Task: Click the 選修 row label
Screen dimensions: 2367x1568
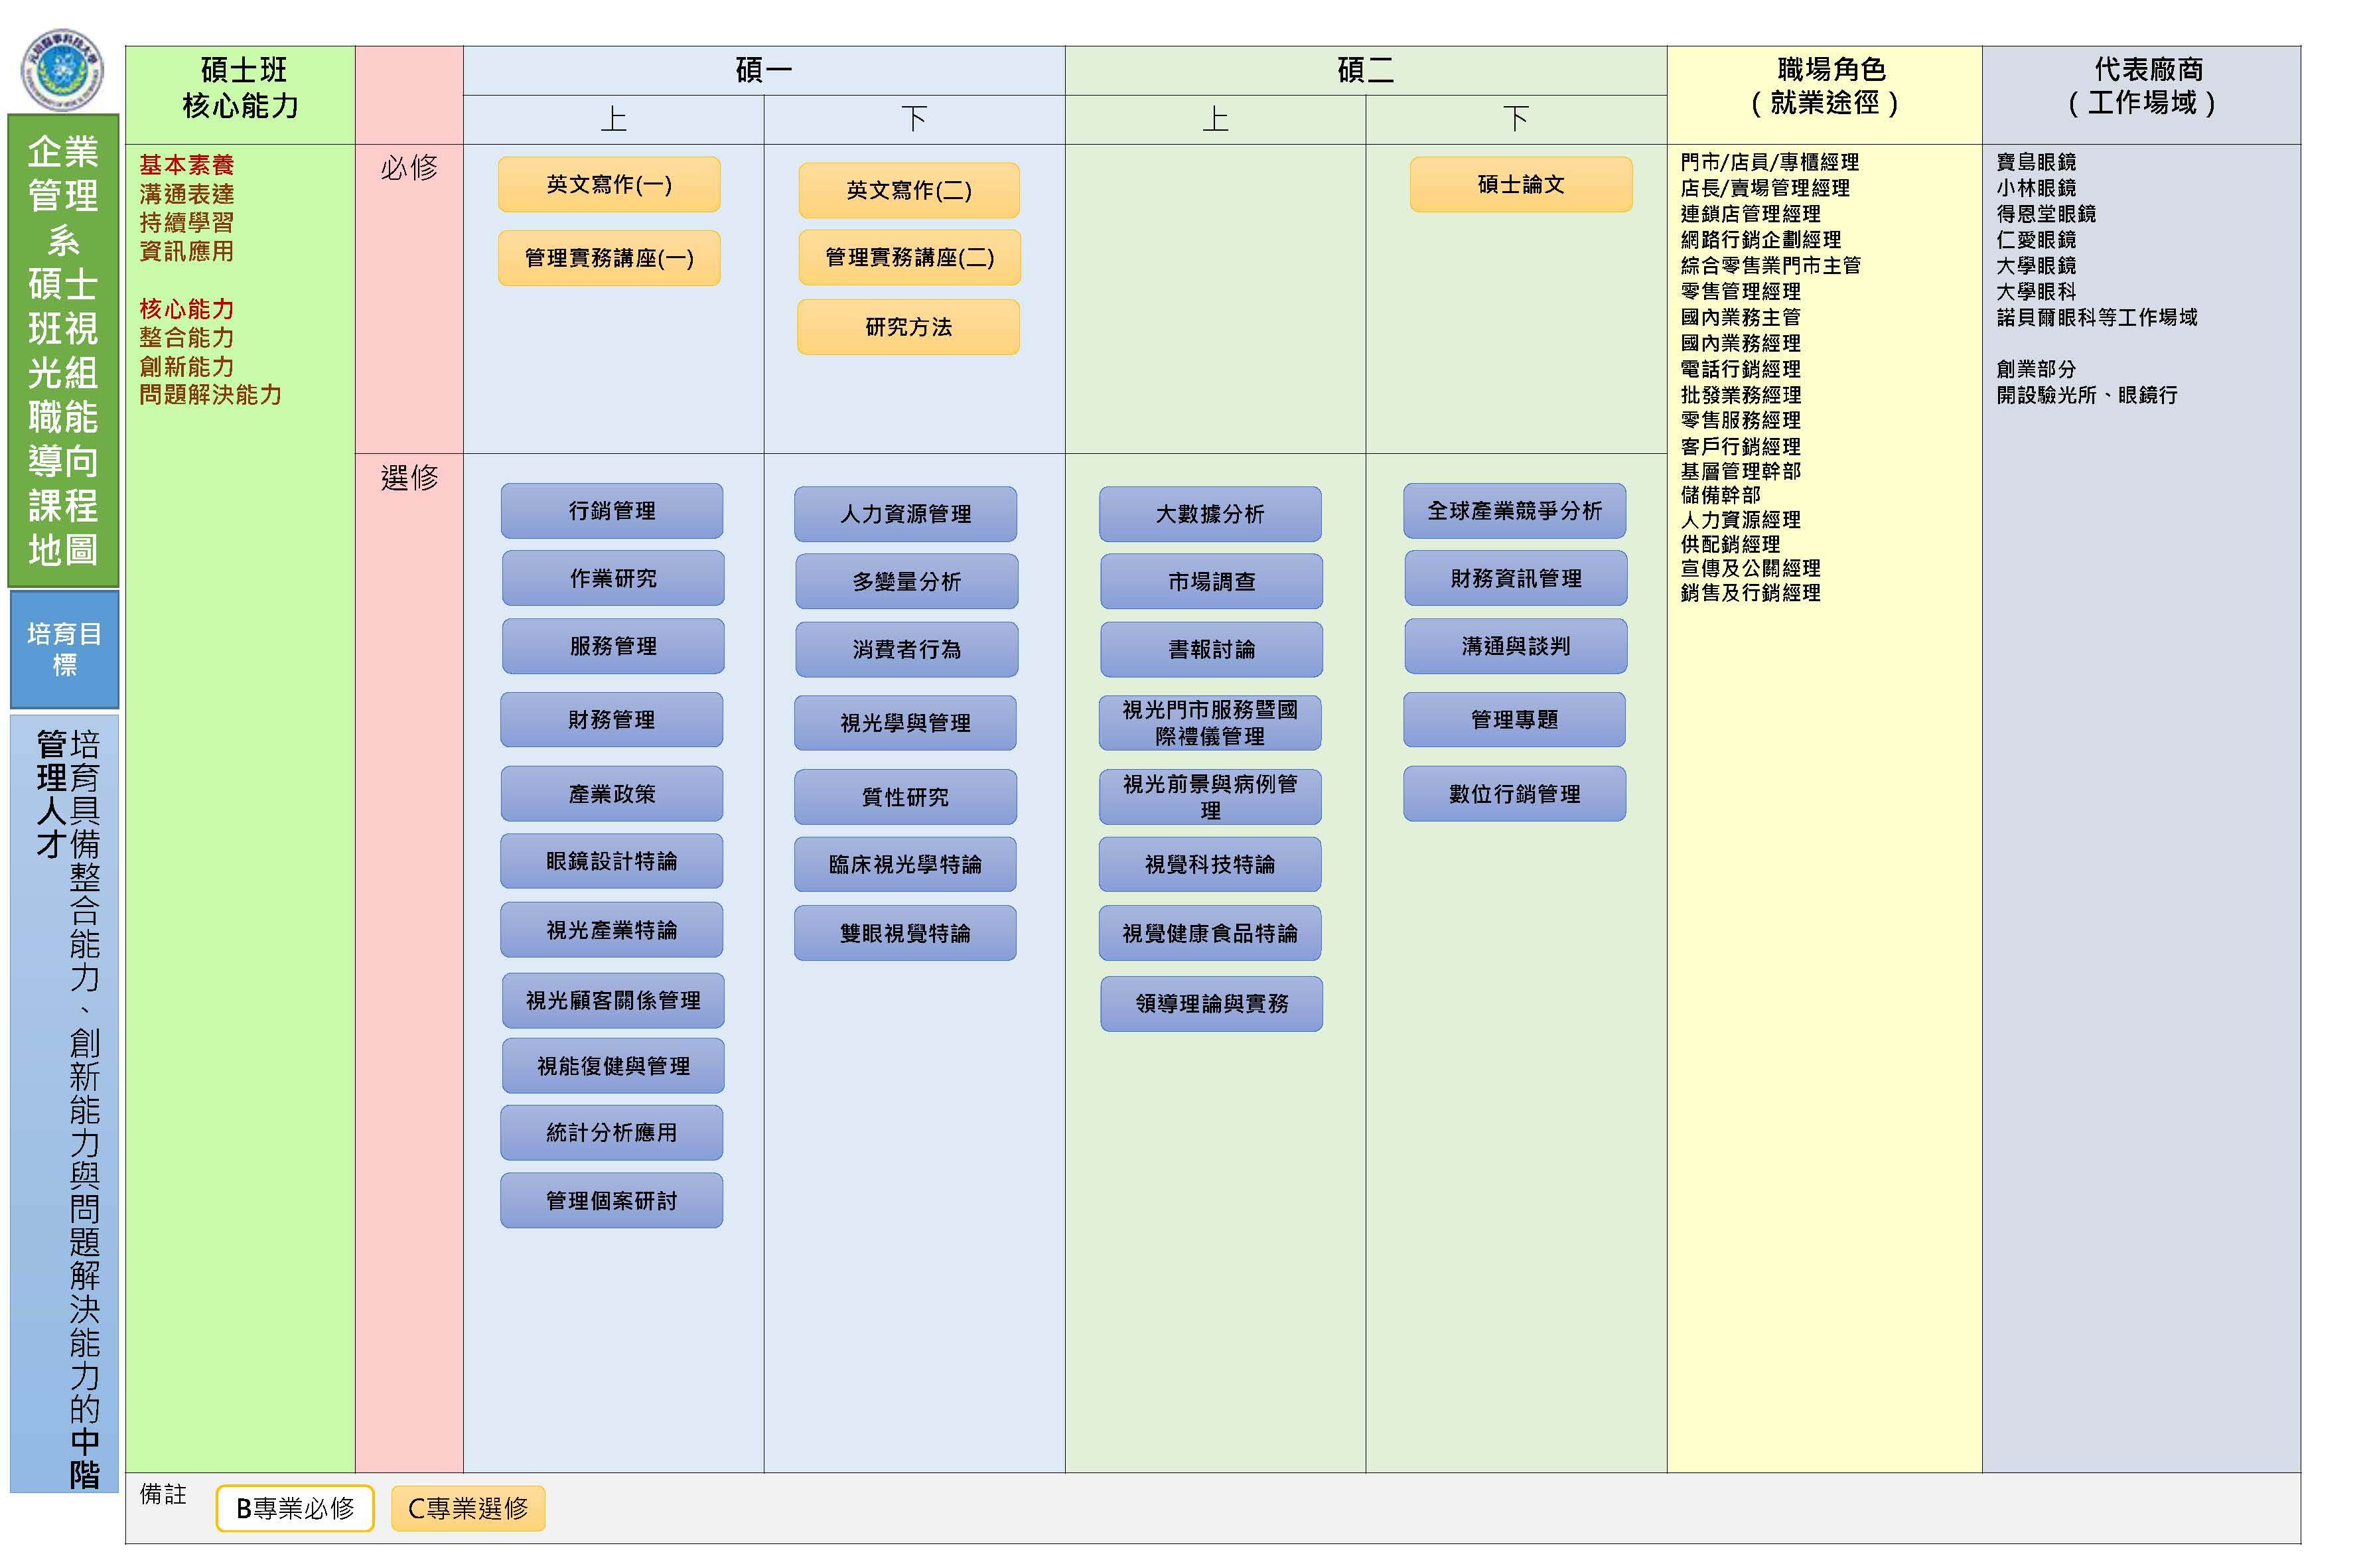Action: (x=409, y=477)
